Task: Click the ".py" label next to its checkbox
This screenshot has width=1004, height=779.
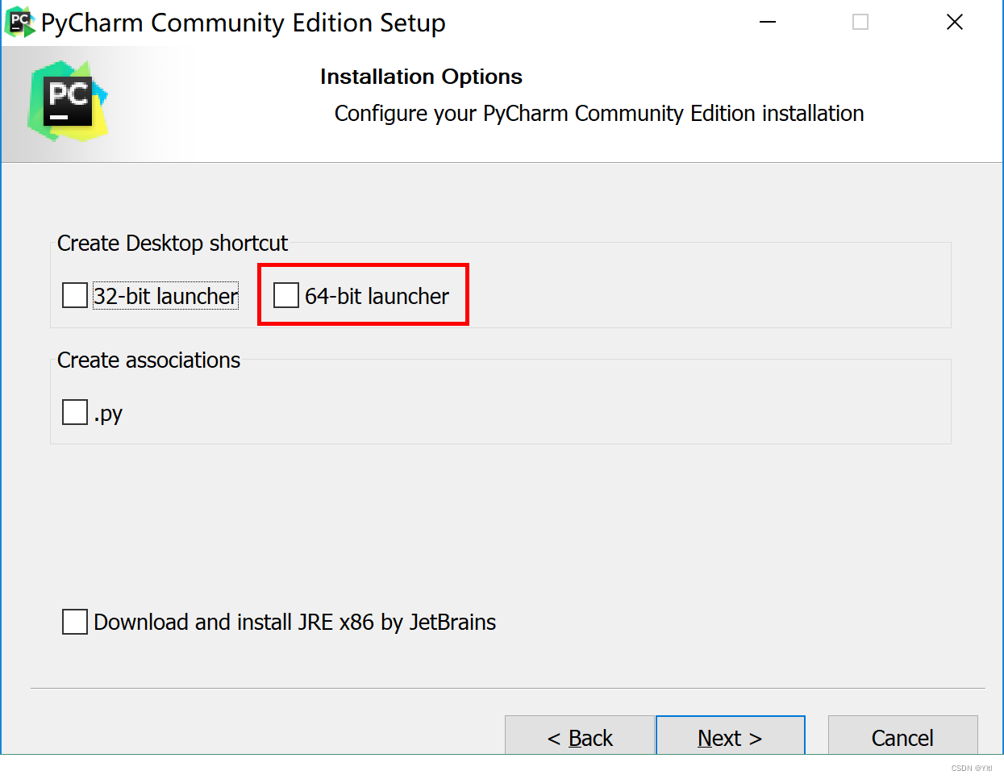Action: point(111,413)
